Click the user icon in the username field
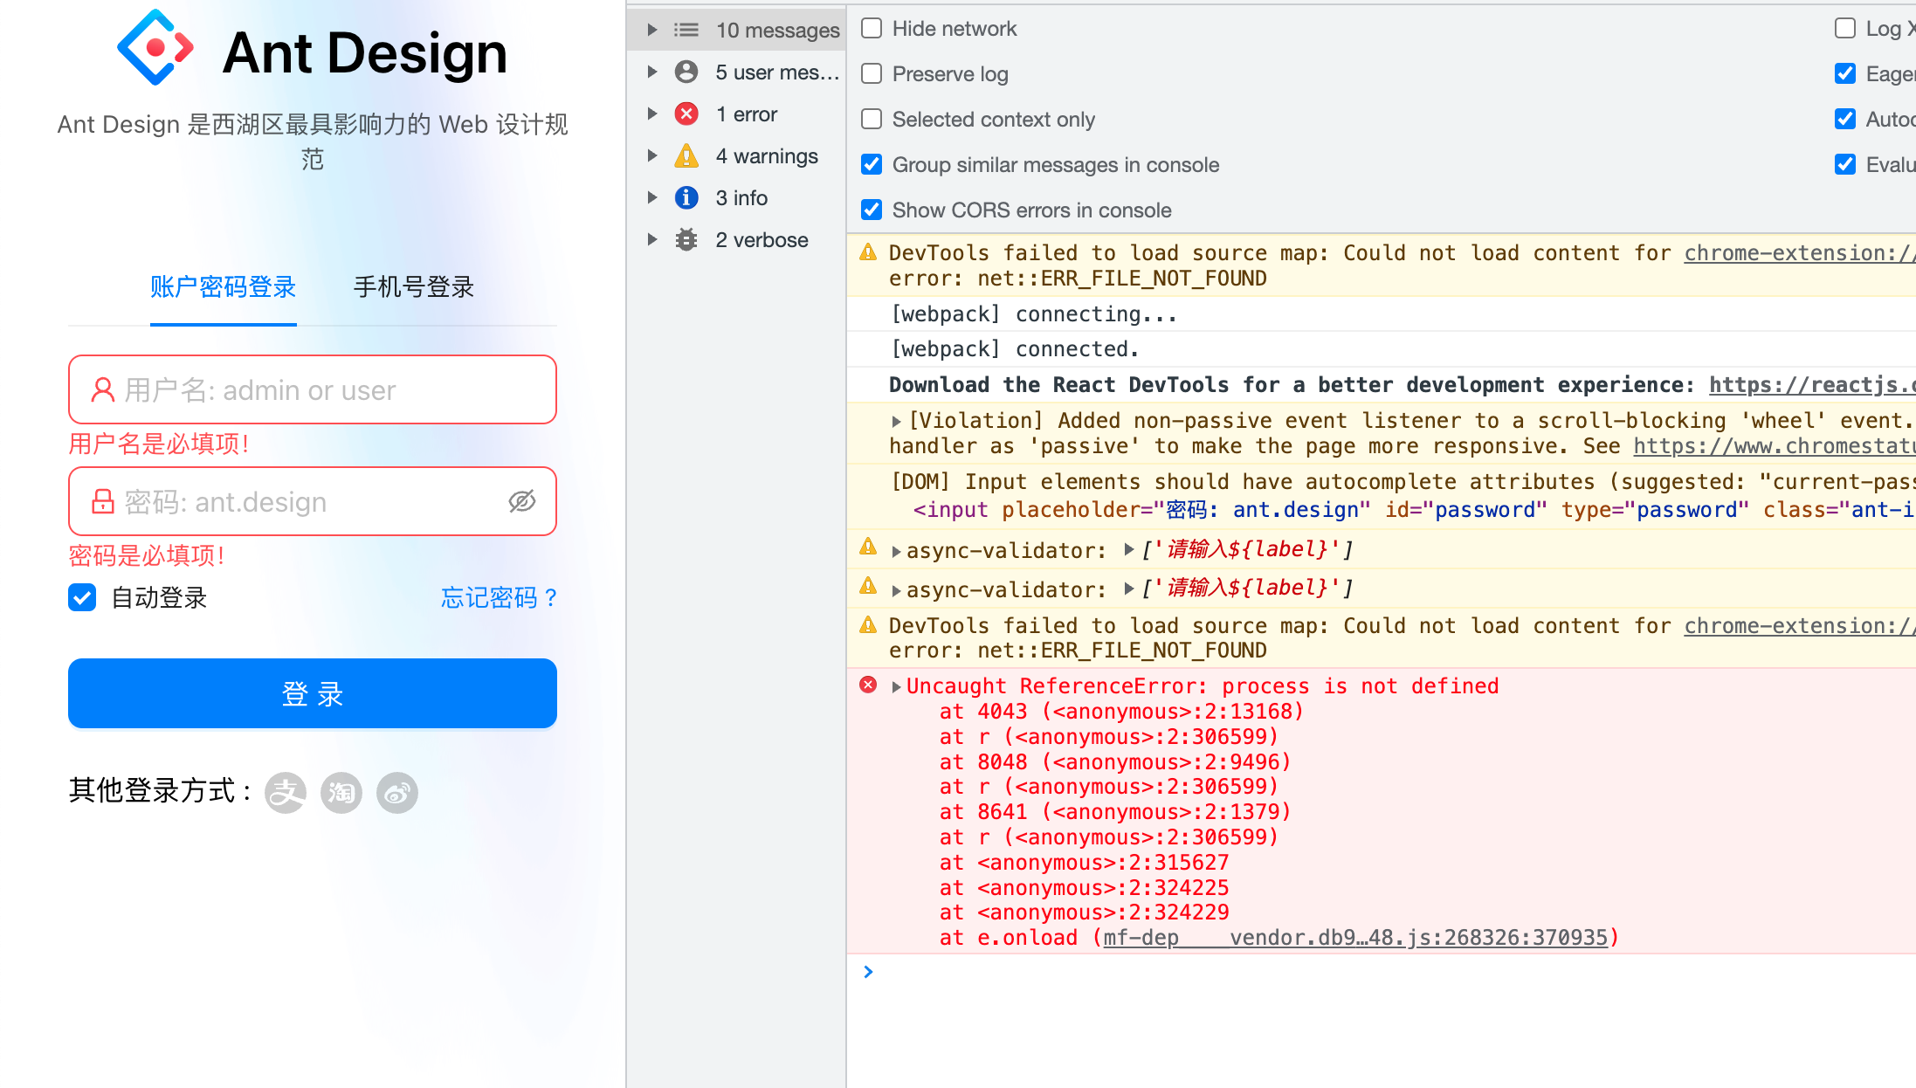The height and width of the screenshot is (1088, 1916). click(x=103, y=389)
